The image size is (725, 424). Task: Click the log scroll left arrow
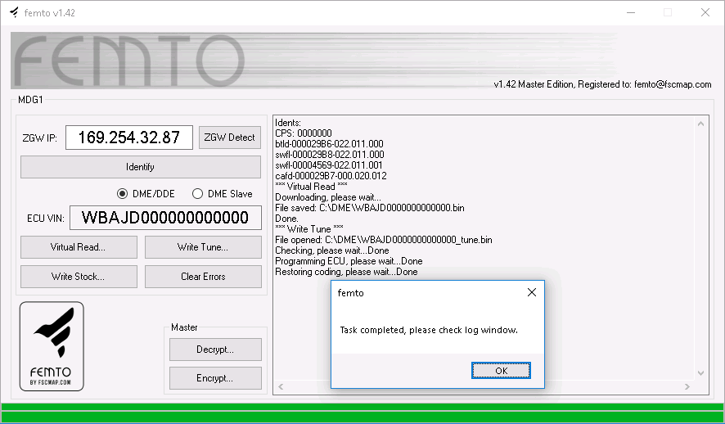pos(281,386)
